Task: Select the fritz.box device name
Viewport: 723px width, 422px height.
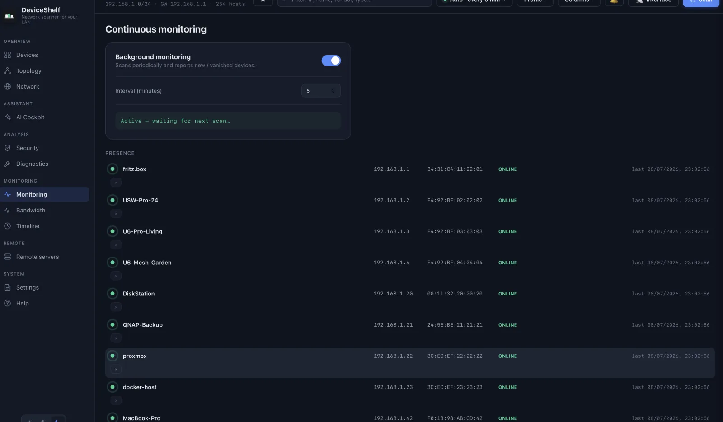Action: [x=135, y=169]
